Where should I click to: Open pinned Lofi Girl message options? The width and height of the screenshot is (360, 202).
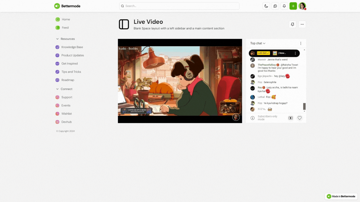[295, 53]
